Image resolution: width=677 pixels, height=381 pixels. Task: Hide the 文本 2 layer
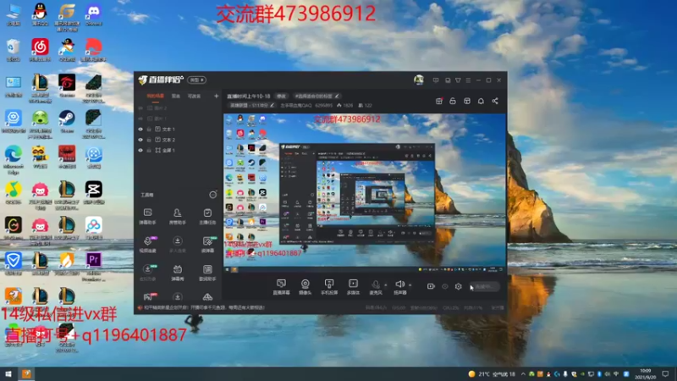tap(140, 140)
